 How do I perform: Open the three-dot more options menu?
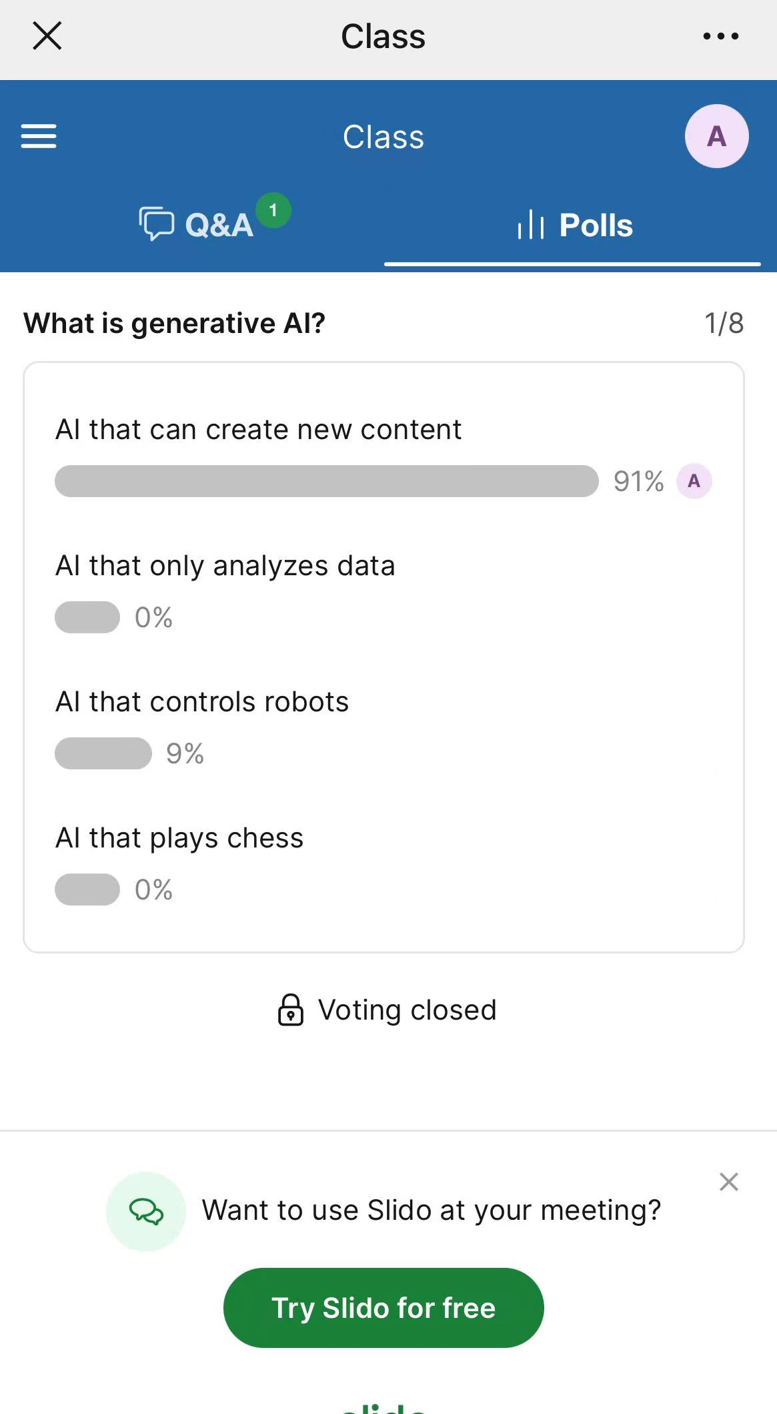(x=721, y=36)
